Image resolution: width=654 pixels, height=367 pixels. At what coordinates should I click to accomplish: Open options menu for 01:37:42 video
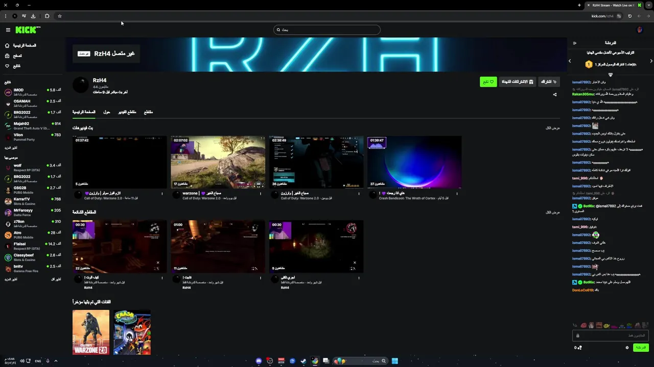coord(162,194)
